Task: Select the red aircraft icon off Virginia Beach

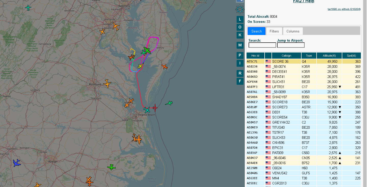Action: click(x=155, y=108)
